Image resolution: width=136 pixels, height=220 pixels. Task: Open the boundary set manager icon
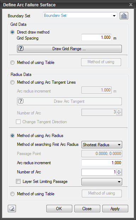pyautogui.click(x=124, y=16)
